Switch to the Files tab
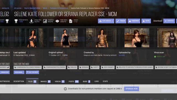This screenshot has width=177, height=100. point(32,81)
